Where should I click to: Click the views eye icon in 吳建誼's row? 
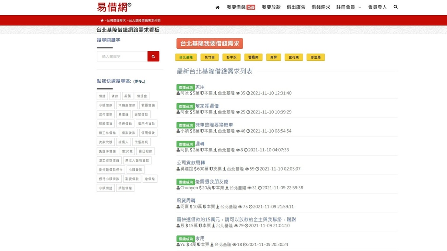click(x=247, y=169)
